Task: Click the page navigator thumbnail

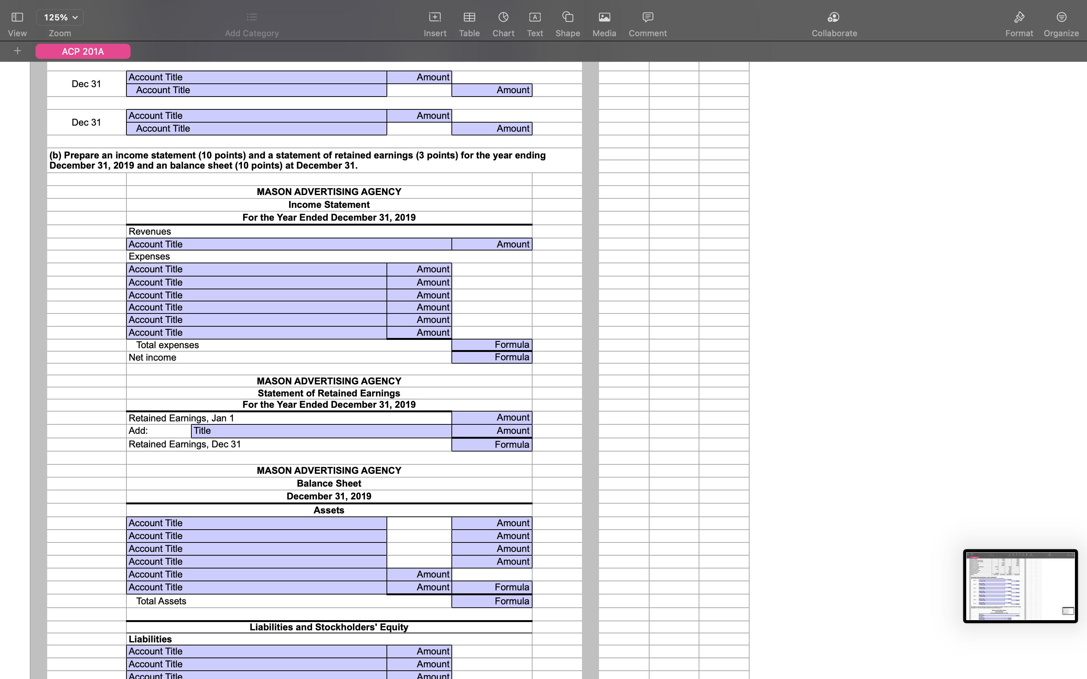Action: [1019, 586]
